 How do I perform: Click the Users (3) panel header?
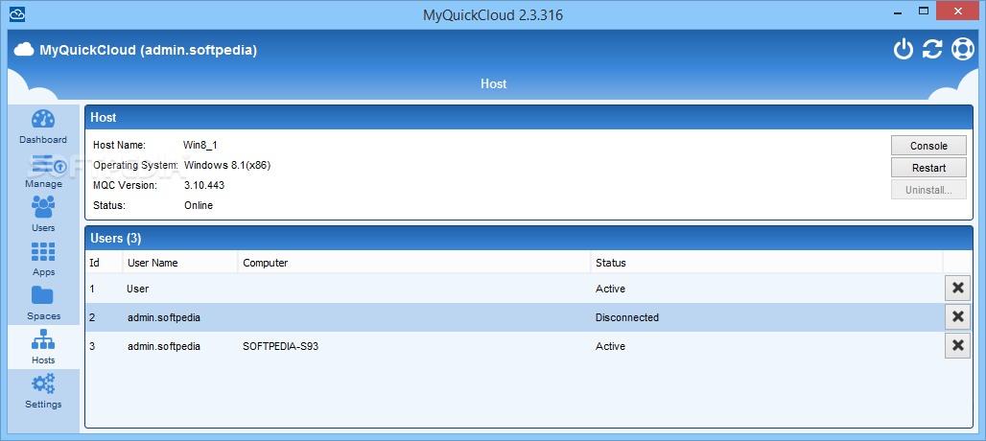point(528,238)
